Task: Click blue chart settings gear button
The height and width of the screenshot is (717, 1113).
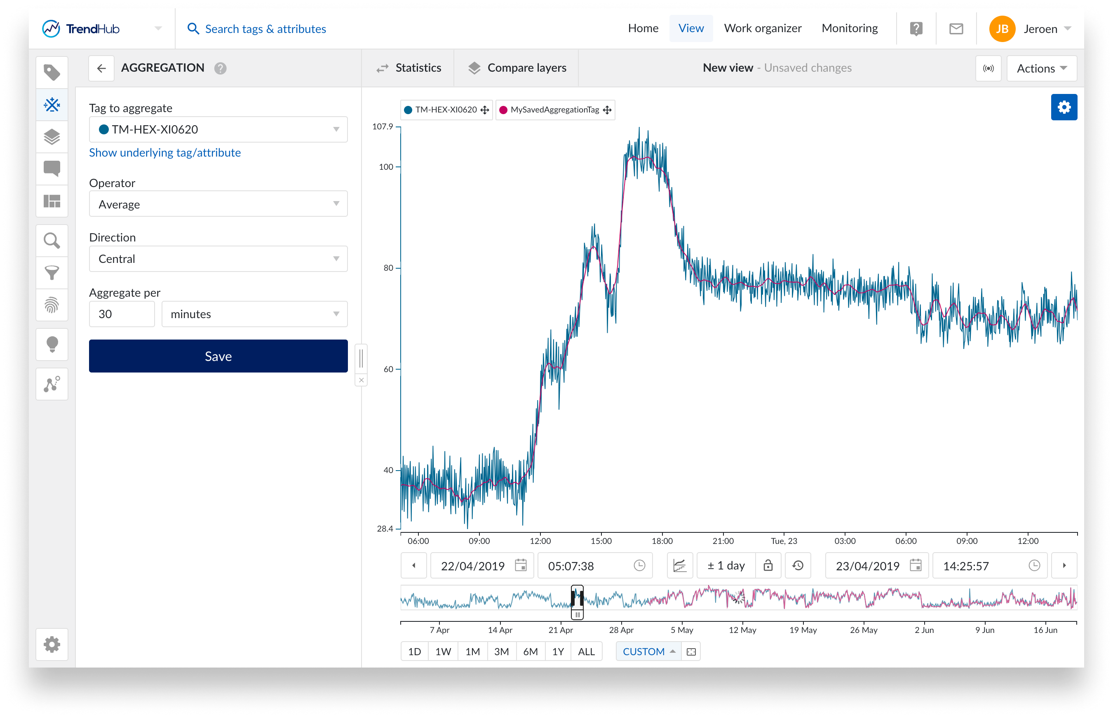Action: coord(1064,108)
